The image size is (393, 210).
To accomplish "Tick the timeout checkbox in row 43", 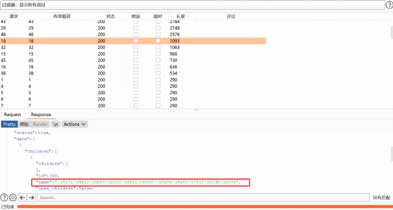I will [x=158, y=22].
